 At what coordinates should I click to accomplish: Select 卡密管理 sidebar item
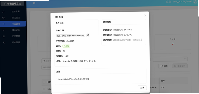pyautogui.click(x=13, y=24)
